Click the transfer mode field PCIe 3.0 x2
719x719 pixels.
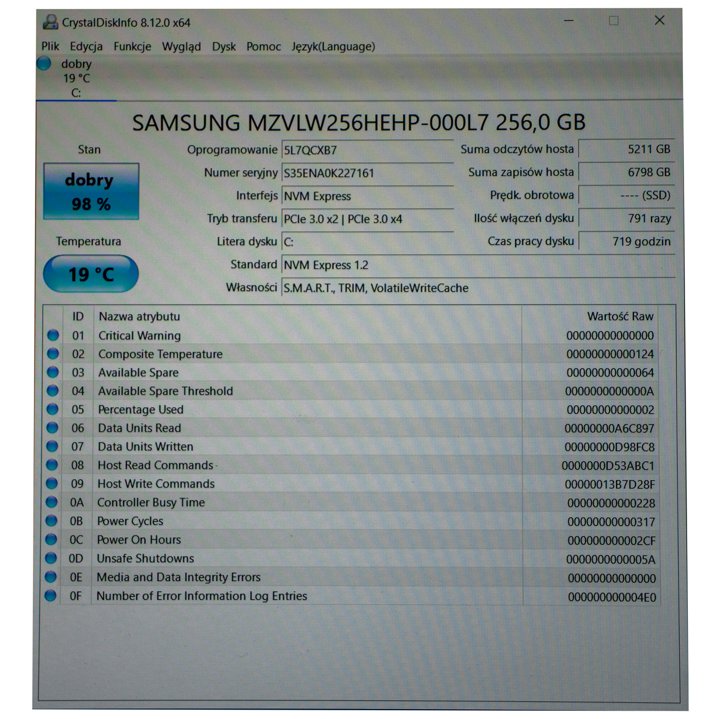pos(368,219)
